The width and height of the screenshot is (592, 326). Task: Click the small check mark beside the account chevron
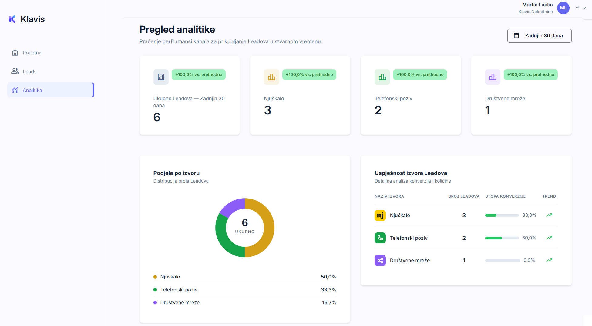585,8
